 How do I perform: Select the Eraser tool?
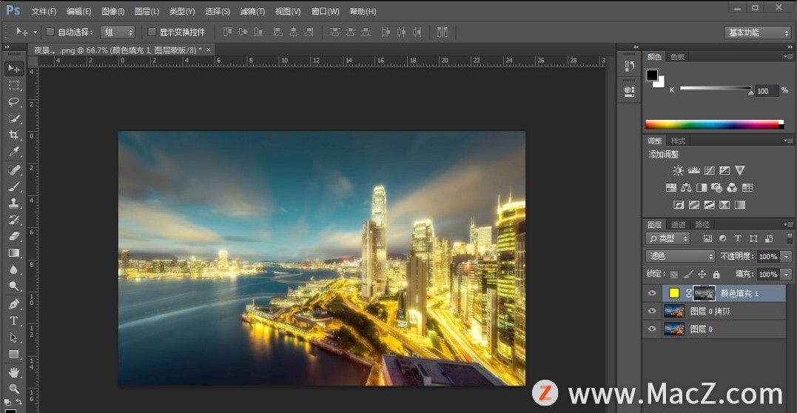click(14, 236)
